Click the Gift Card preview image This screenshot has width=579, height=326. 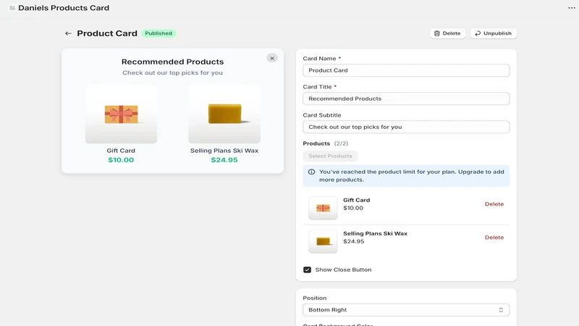pyautogui.click(x=121, y=114)
